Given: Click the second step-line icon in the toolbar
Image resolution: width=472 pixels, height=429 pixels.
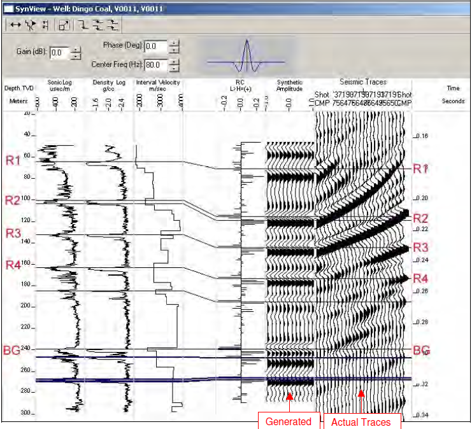Looking at the screenshot, I should (x=97, y=25).
